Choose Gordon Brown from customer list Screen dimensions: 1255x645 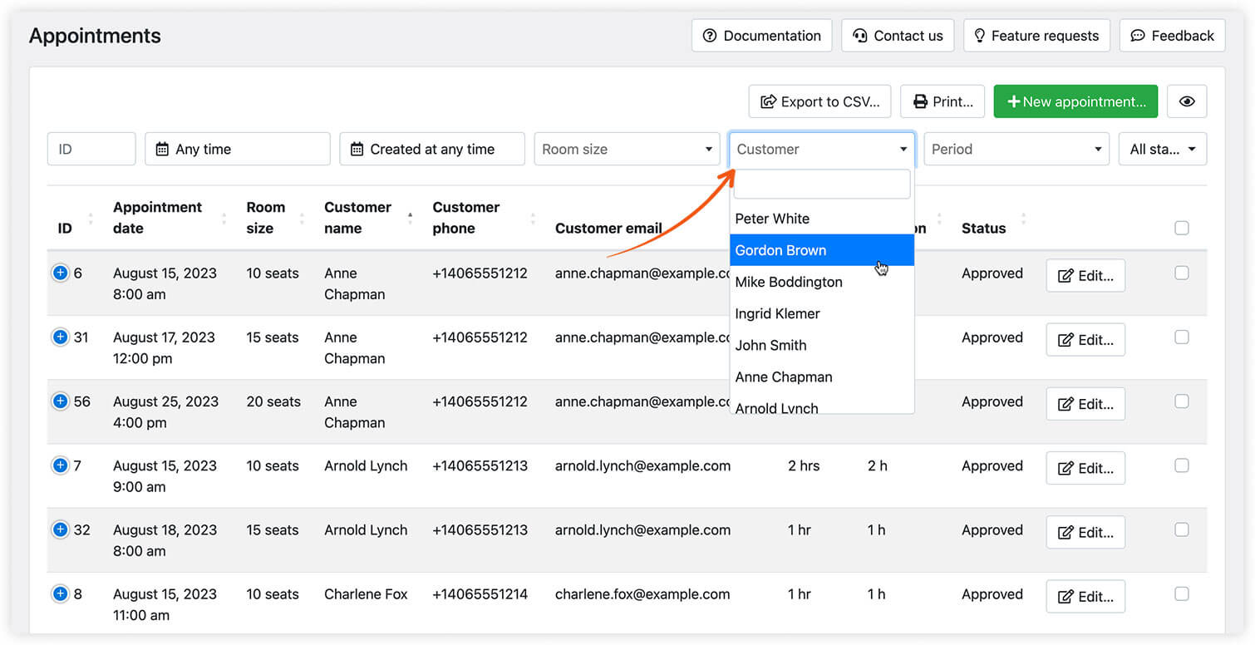[x=822, y=250]
